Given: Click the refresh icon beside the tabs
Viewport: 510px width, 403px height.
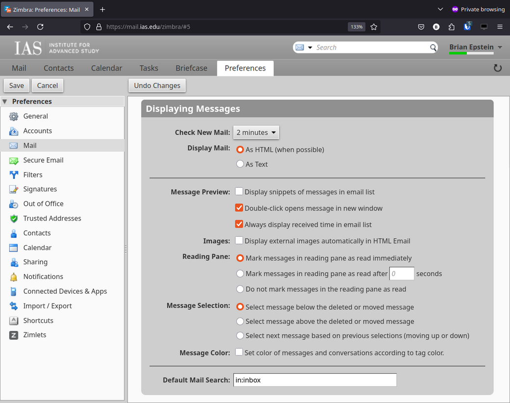Looking at the screenshot, I should click(x=498, y=68).
